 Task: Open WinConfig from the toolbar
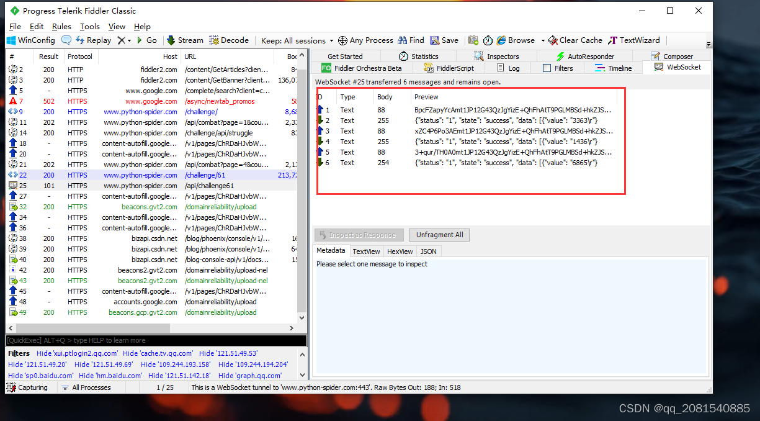30,40
